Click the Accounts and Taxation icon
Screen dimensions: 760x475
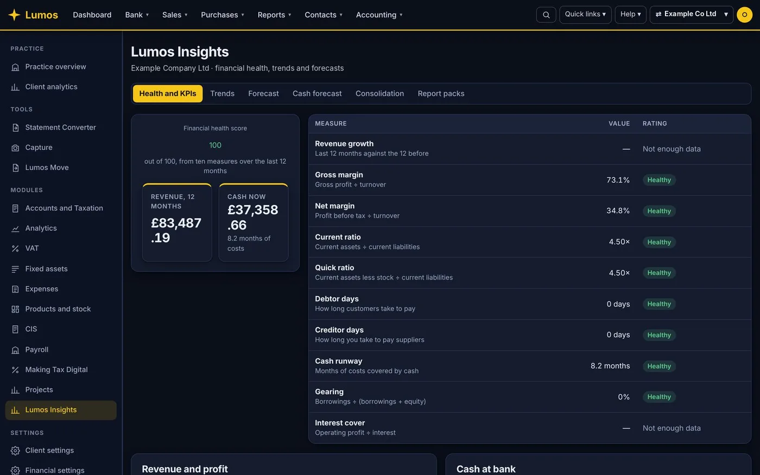(x=15, y=208)
